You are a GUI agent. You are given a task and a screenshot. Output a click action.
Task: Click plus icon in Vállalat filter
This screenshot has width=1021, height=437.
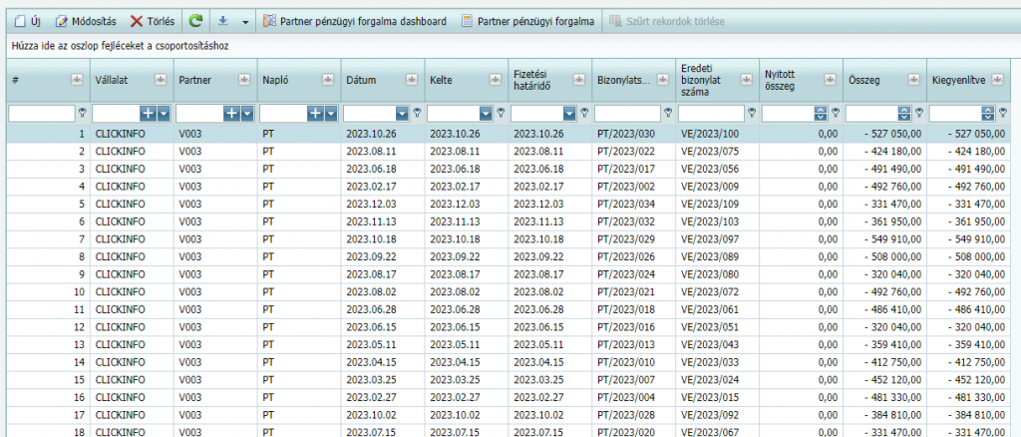(x=148, y=114)
